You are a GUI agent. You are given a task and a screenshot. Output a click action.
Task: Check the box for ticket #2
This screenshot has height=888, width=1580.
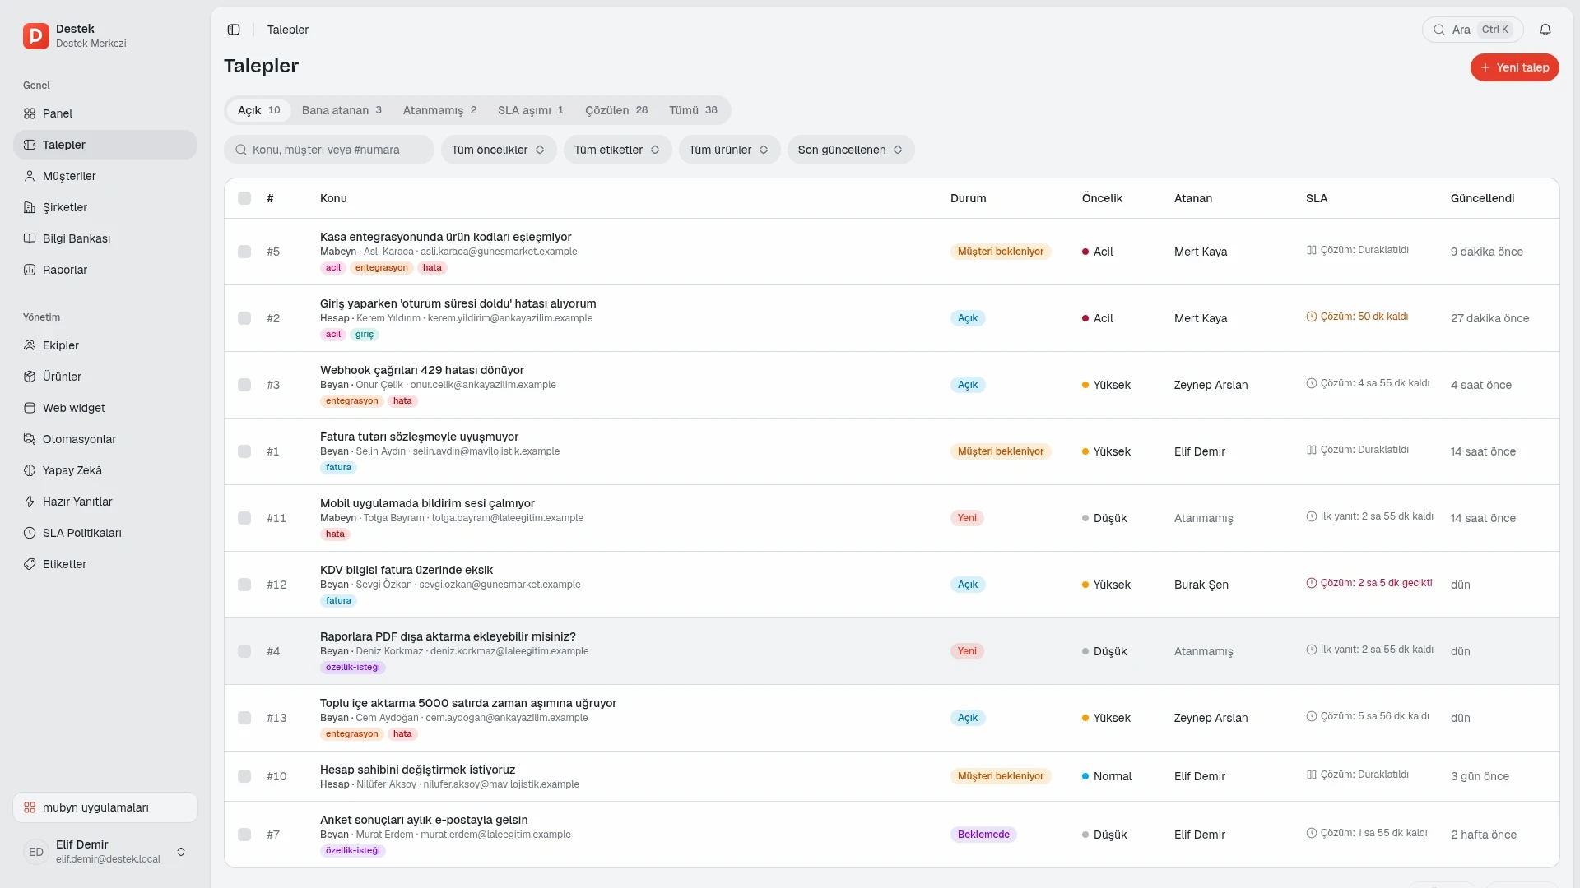244,318
